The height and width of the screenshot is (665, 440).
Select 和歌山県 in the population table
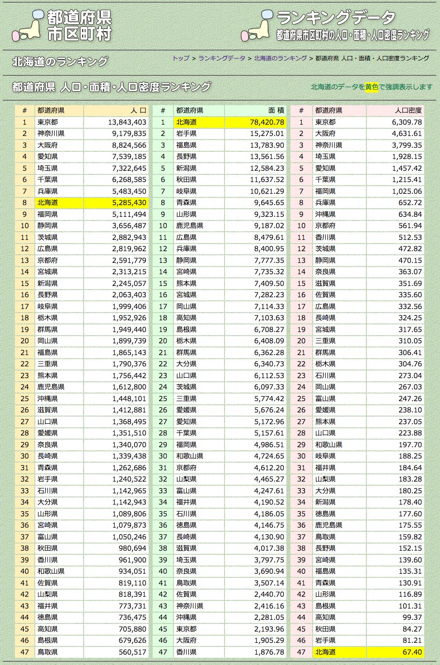51,571
